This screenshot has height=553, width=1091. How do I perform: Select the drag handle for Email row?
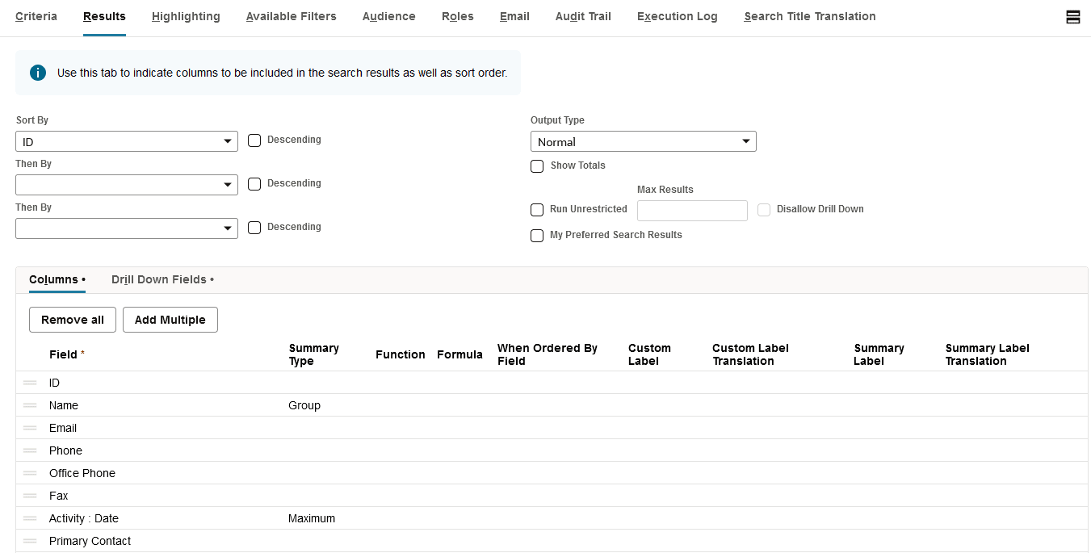pos(30,428)
